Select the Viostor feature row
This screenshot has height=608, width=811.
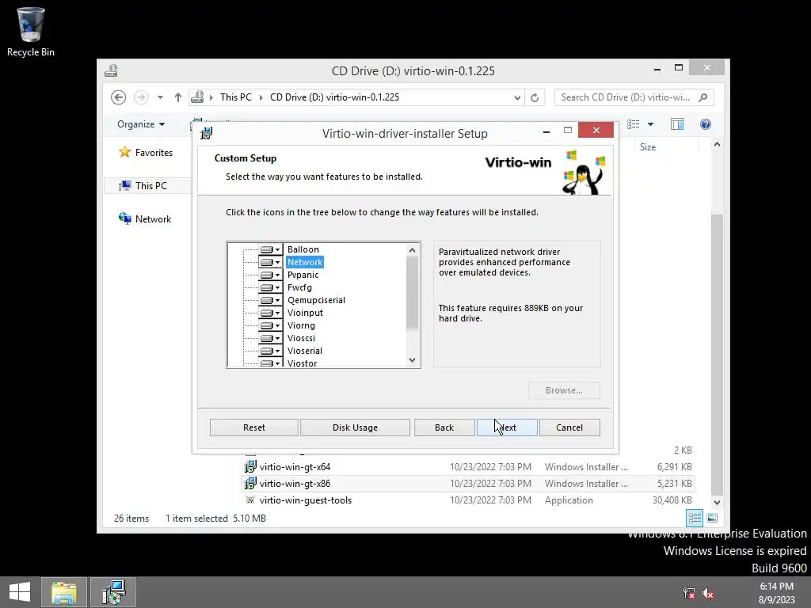302,363
